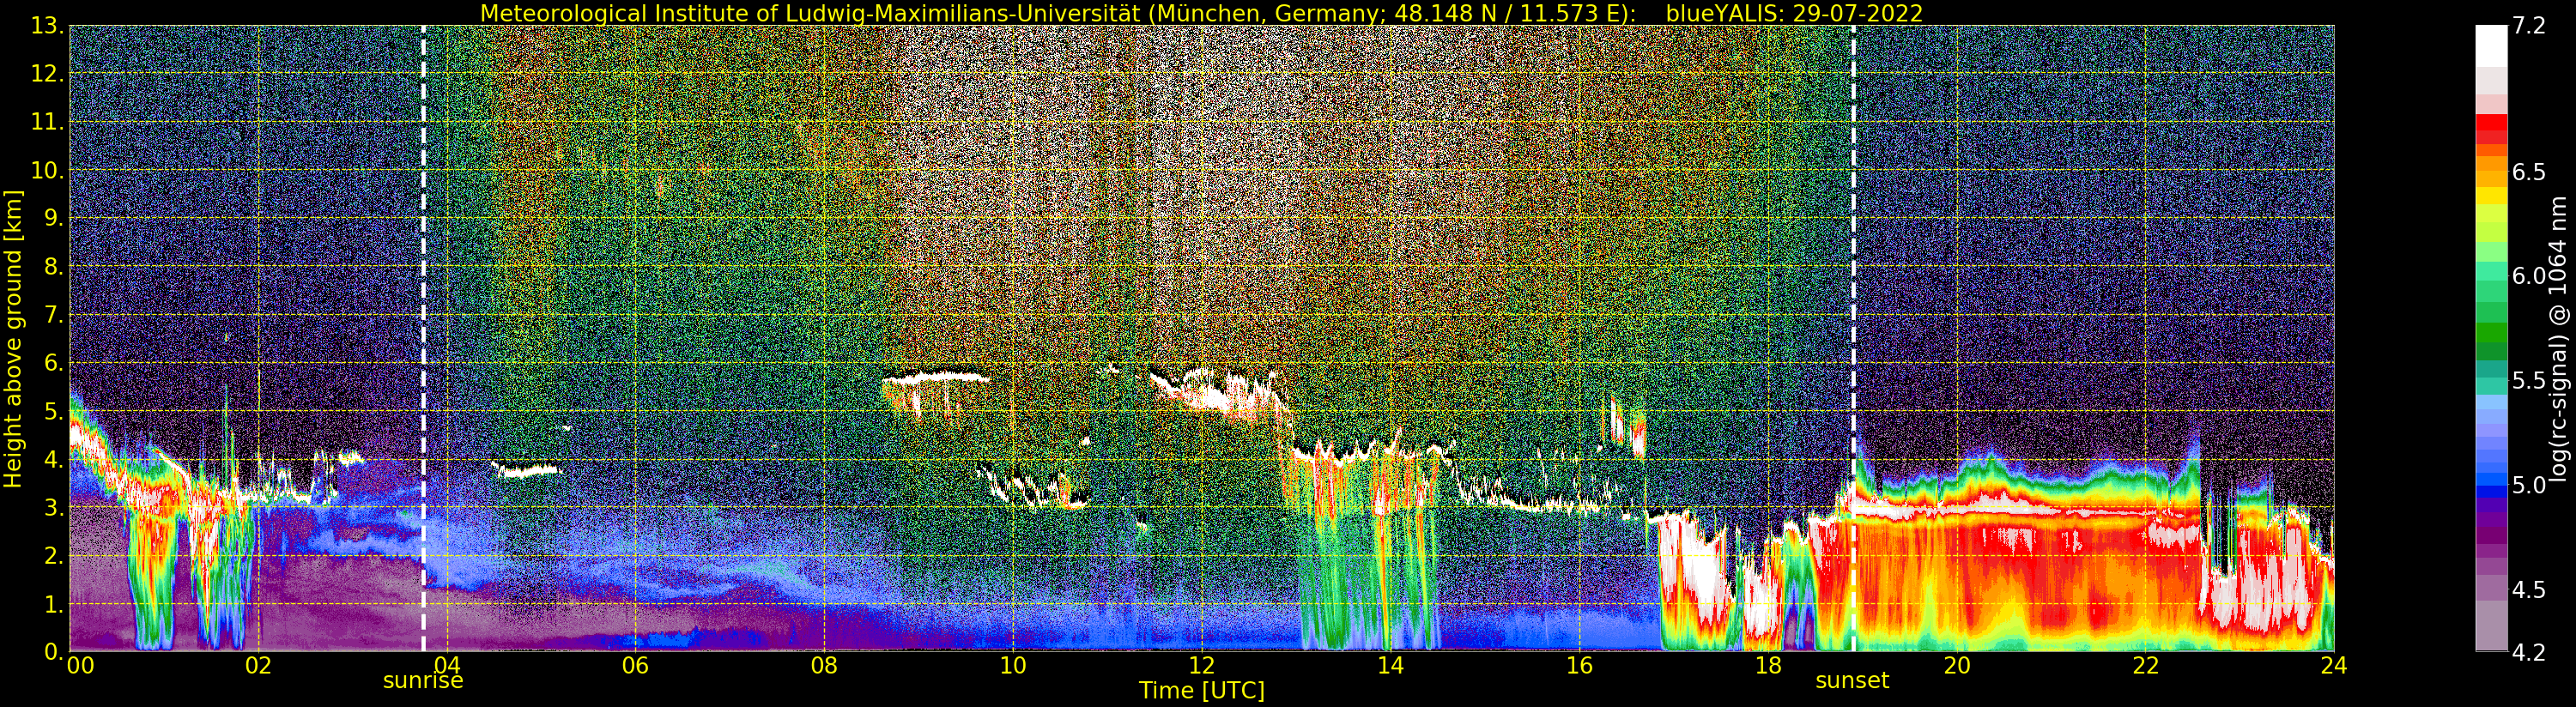Click the height tick label '4.'

pos(54,459)
